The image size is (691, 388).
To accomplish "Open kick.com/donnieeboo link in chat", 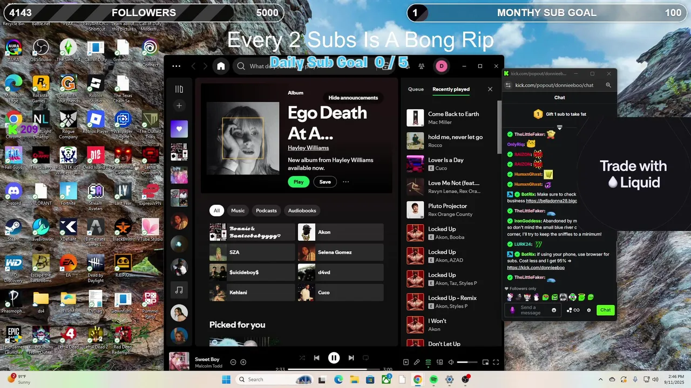I will point(536,267).
